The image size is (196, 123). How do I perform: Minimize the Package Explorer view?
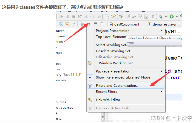coord(96,23)
